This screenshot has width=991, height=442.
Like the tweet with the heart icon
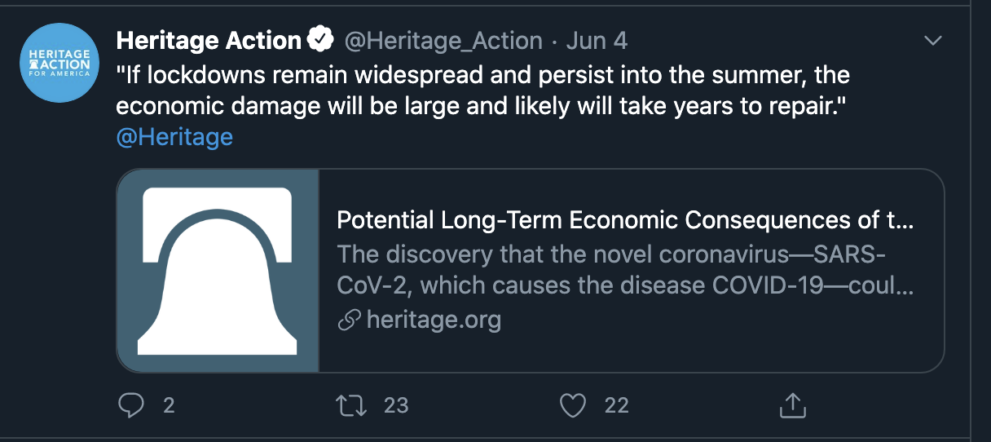pyautogui.click(x=573, y=405)
